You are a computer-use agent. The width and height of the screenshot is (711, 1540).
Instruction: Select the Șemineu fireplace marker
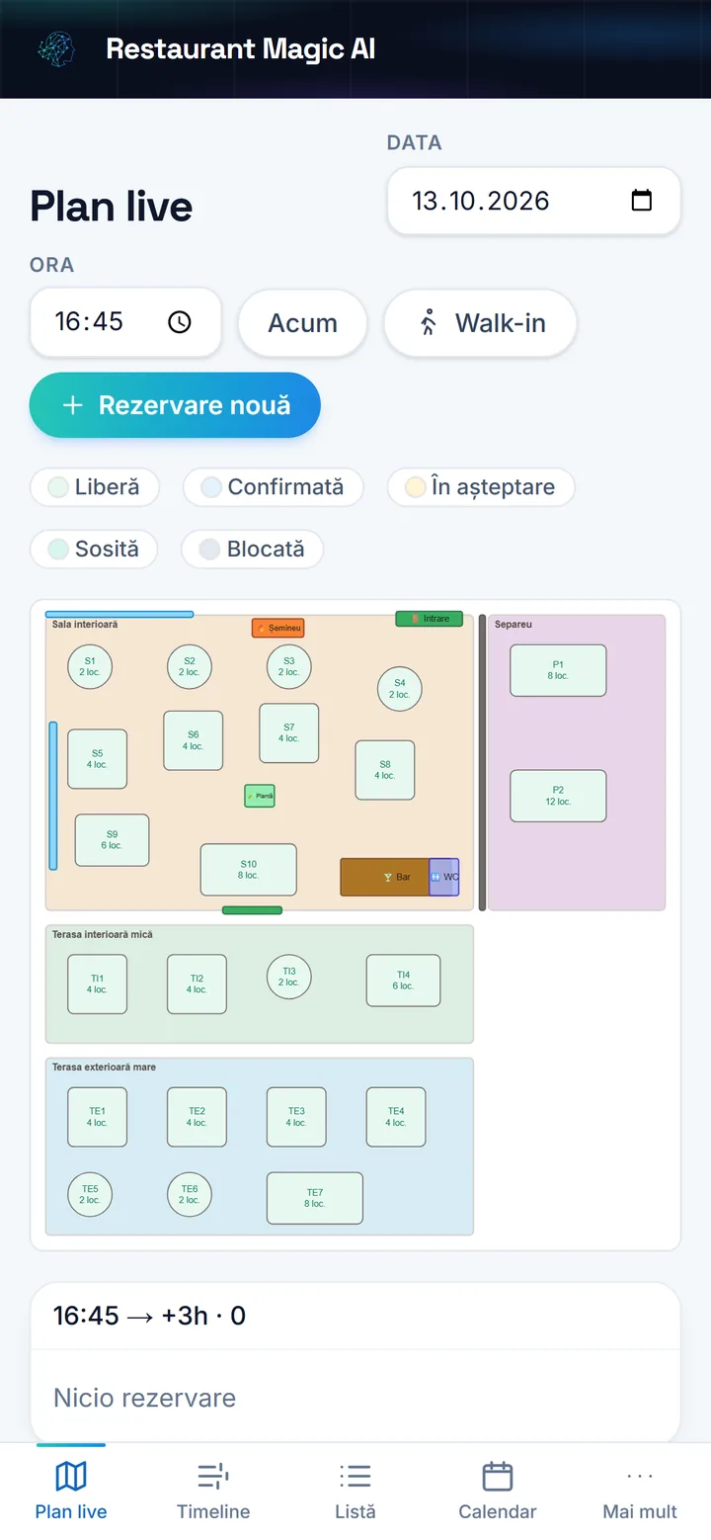coord(278,628)
